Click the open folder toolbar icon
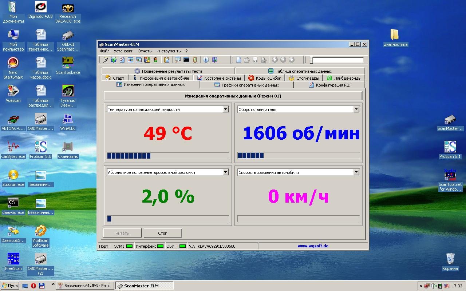 pos(247,60)
